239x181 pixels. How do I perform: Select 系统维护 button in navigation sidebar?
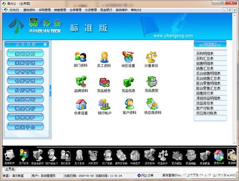[25, 118]
